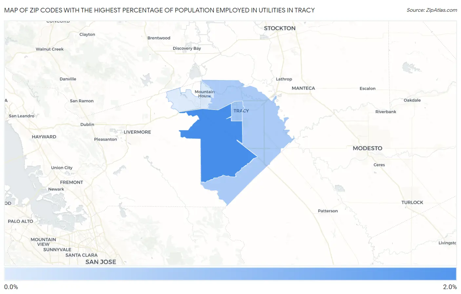Click the HAYWARD city label
The width and height of the screenshot is (461, 294).
coord(44,137)
